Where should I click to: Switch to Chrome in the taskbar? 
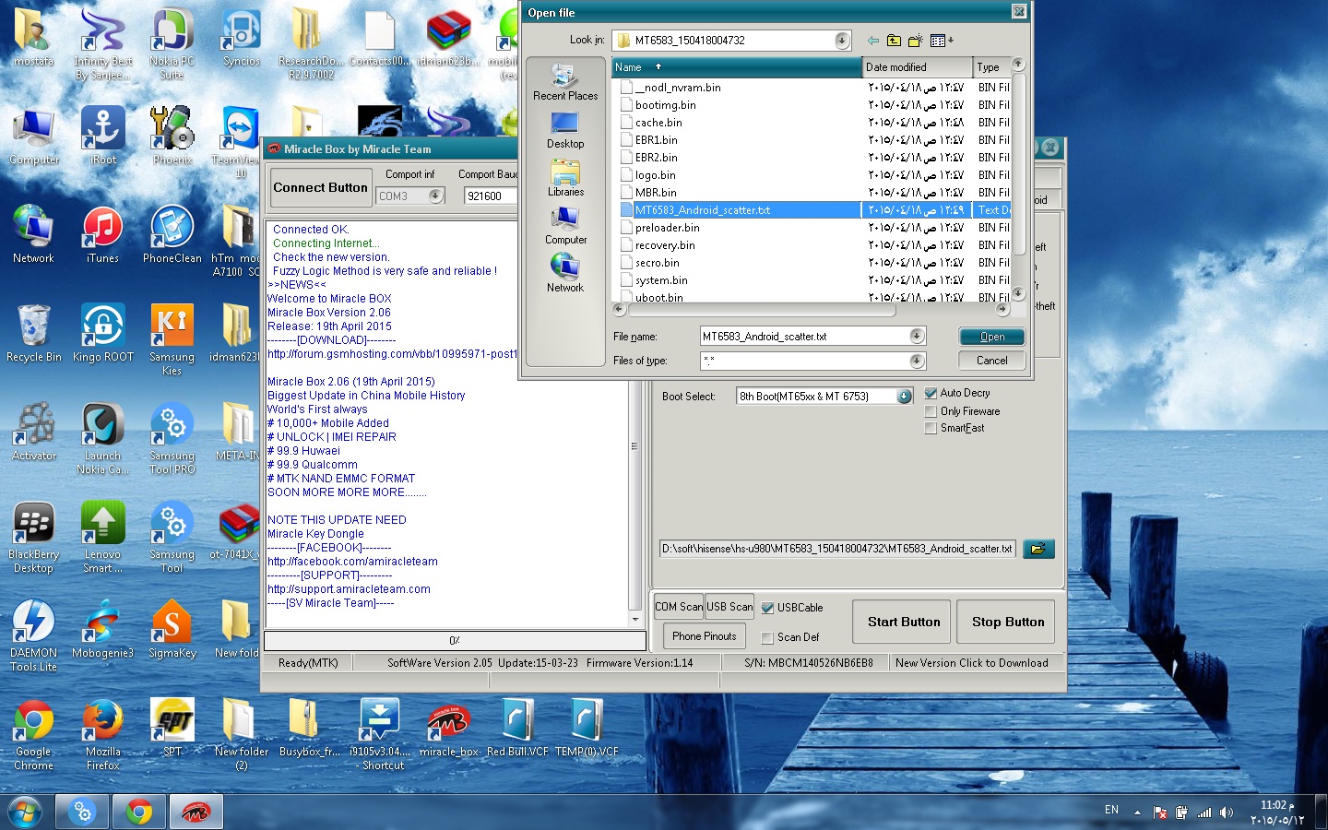pyautogui.click(x=139, y=812)
